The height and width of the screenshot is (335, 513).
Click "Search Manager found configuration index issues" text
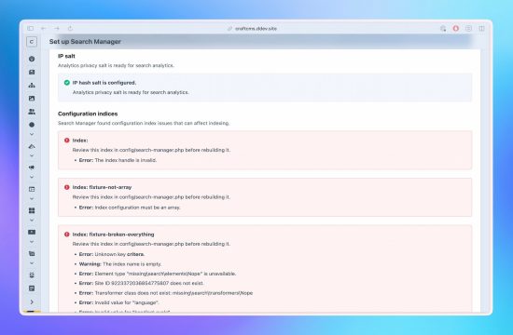144,123
